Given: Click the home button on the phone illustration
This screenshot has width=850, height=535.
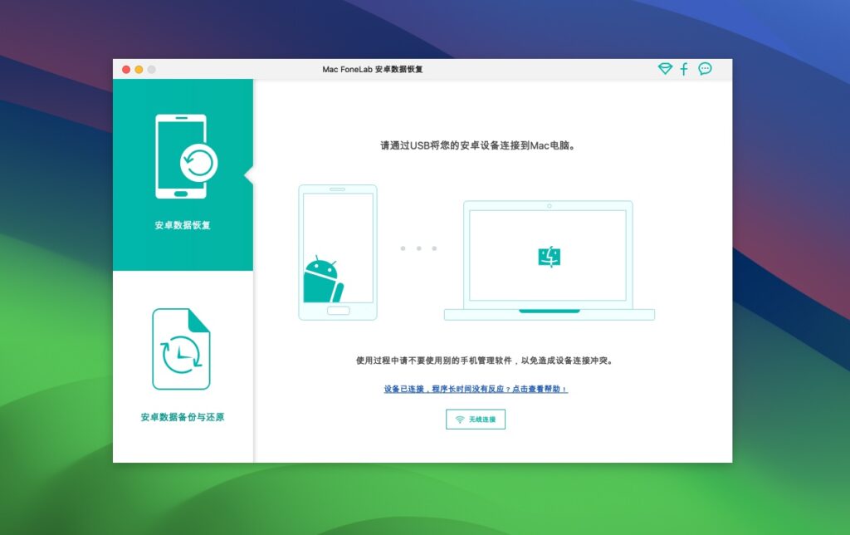Looking at the screenshot, I should point(340,309).
